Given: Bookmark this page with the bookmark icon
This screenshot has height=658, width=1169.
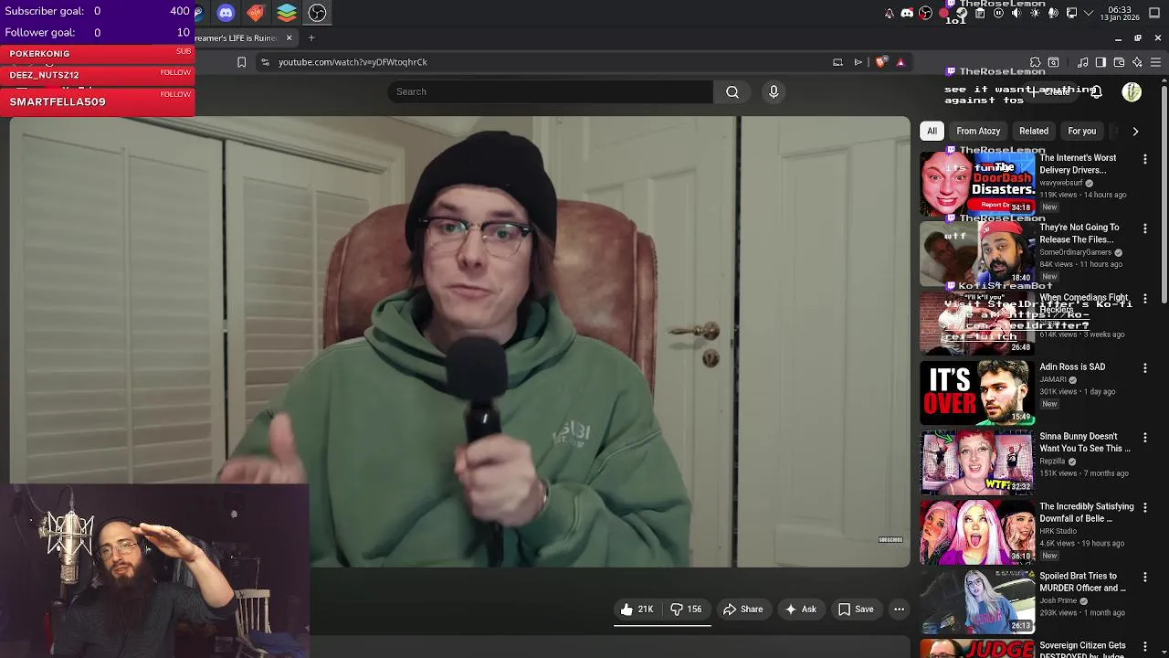Looking at the screenshot, I should 241,62.
